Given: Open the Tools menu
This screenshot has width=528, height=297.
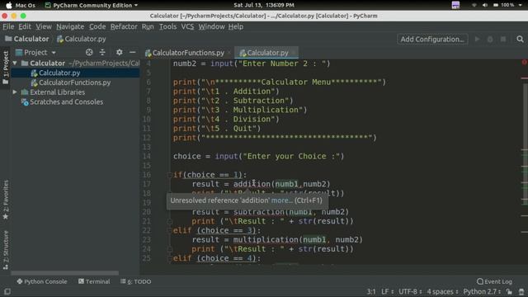Looking at the screenshot, I should coord(167,26).
